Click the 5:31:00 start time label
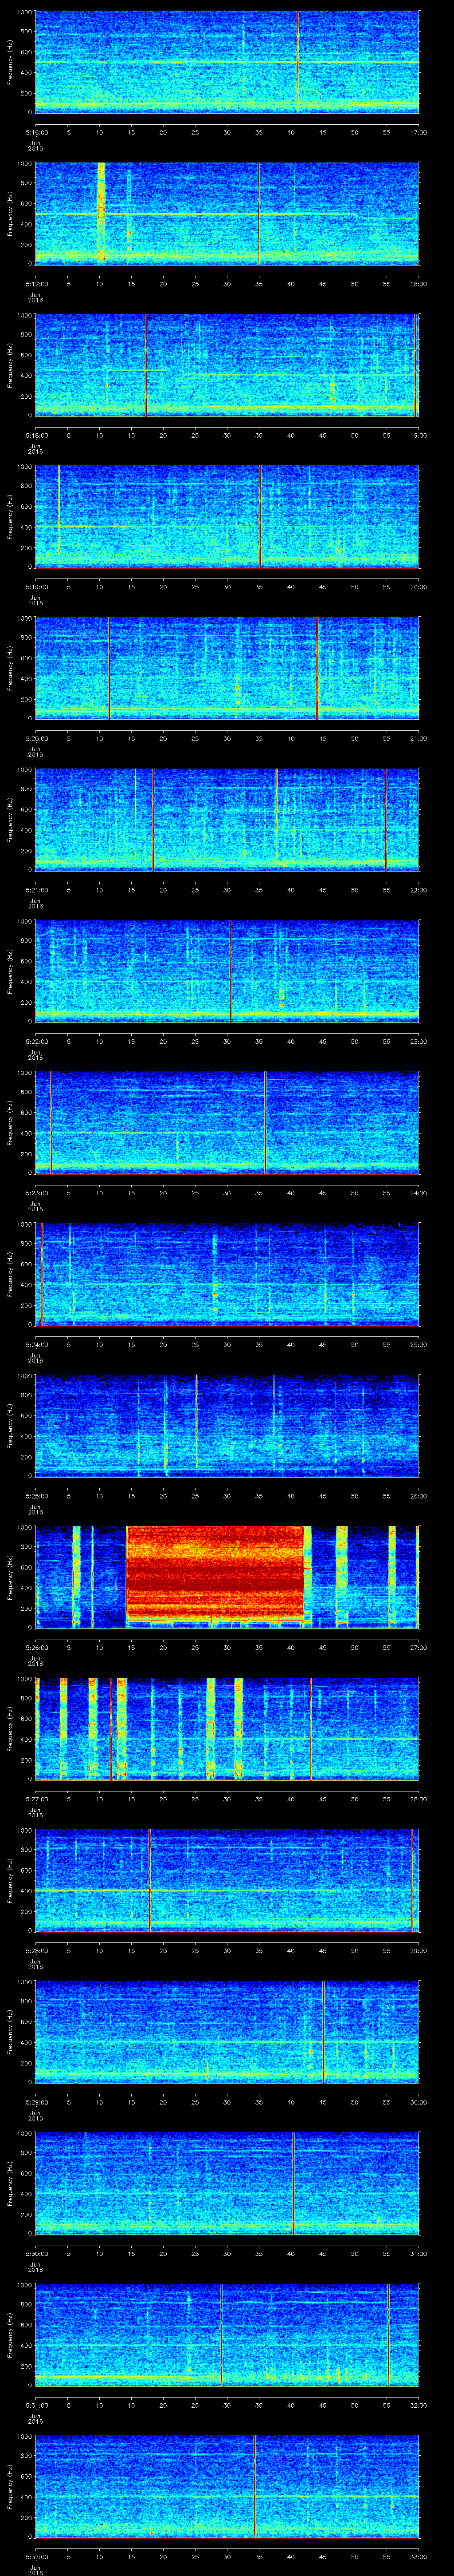 (36, 2405)
